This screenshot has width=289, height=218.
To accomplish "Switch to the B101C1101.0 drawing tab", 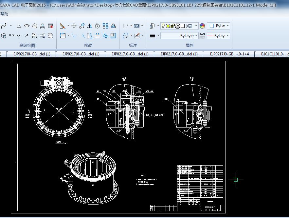I will 274,54.
